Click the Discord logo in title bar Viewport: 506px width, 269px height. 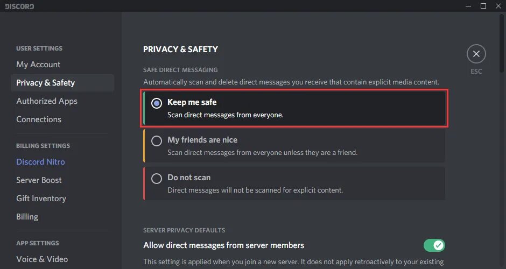click(20, 6)
